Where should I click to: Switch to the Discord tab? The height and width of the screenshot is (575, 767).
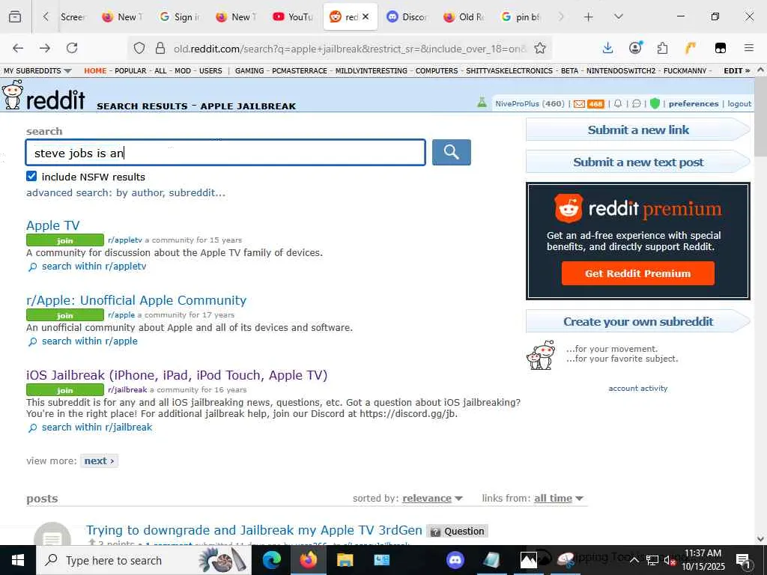click(x=407, y=17)
